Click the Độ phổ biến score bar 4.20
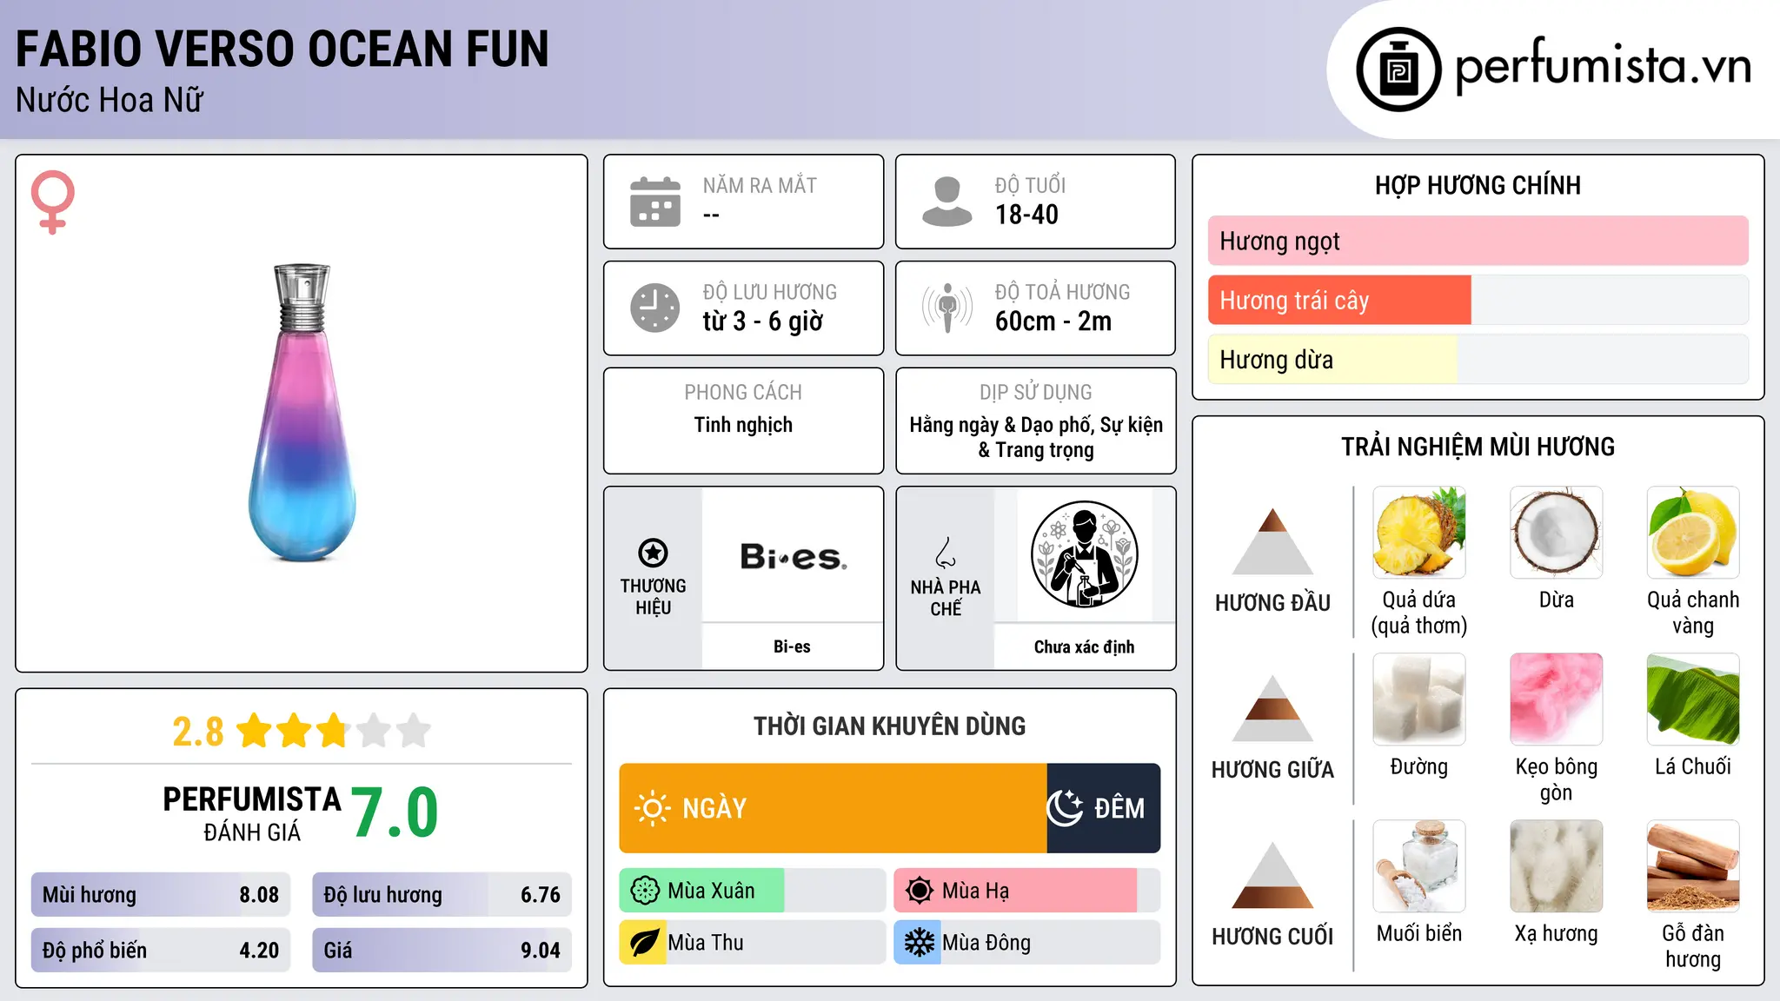Image resolution: width=1780 pixels, height=1001 pixels. [161, 950]
